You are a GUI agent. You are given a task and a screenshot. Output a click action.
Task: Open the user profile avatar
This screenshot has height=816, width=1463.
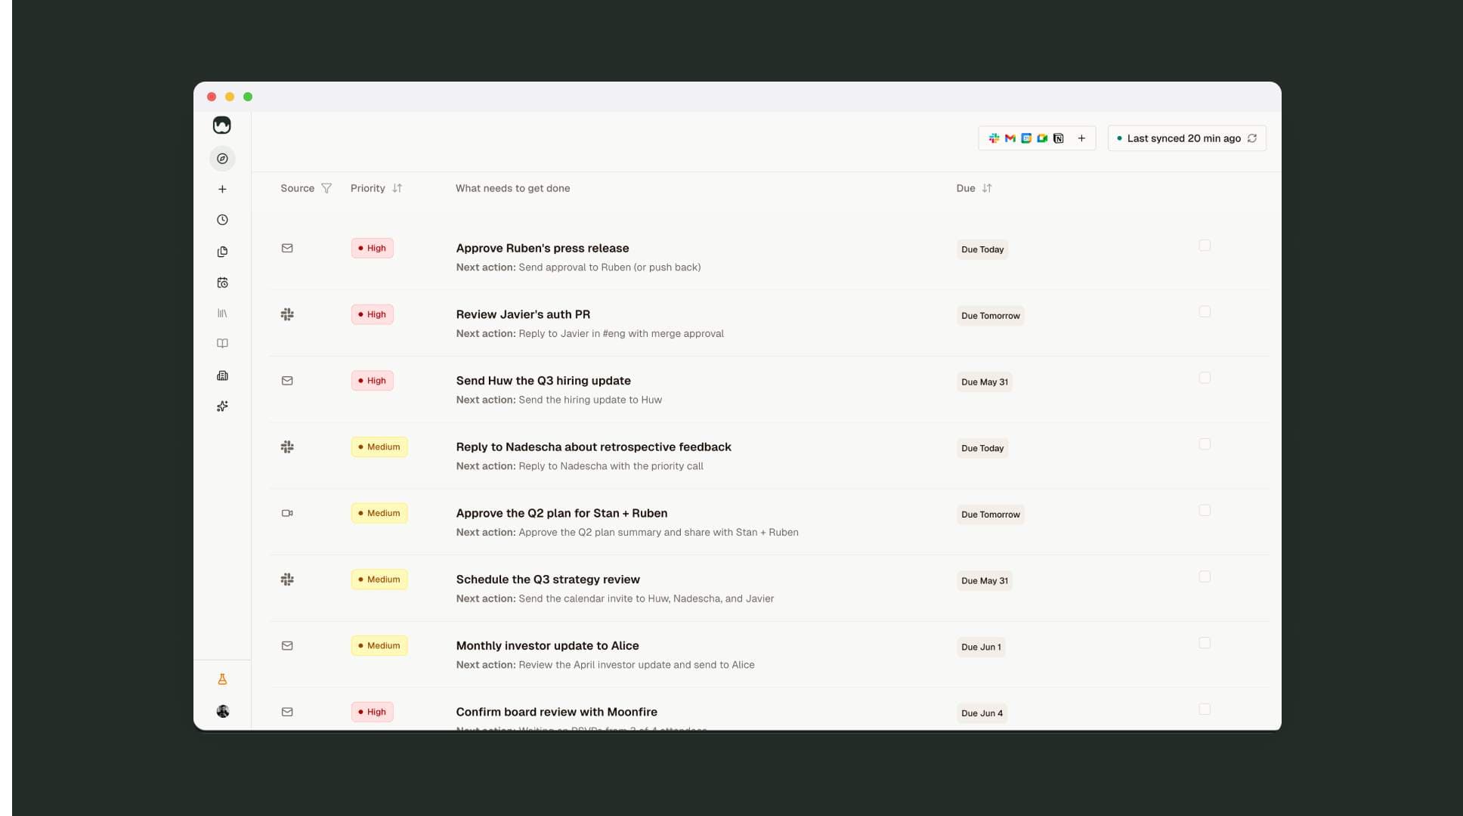(223, 711)
